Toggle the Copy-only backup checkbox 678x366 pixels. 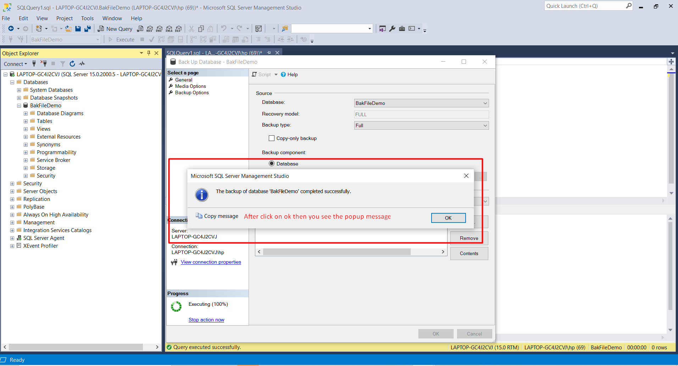pos(272,138)
